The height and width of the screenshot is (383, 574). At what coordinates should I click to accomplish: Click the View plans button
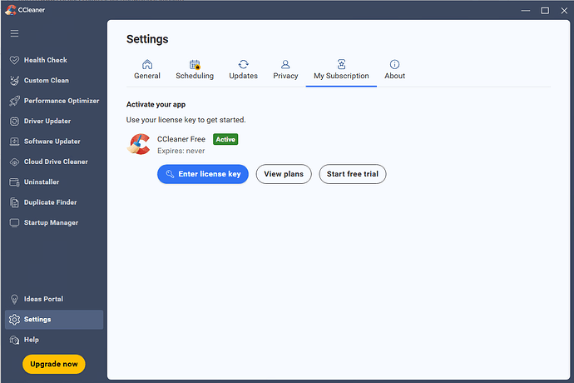pyautogui.click(x=284, y=174)
